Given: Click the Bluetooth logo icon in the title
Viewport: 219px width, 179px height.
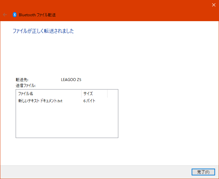Looking at the screenshot, I should [x=15, y=15].
